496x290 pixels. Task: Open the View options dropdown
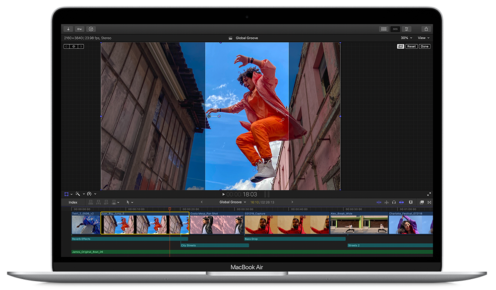424,38
